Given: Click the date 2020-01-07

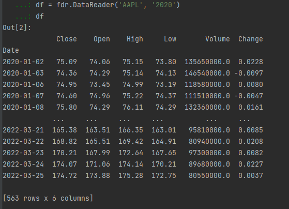Looking at the screenshot, I should point(23,96).
